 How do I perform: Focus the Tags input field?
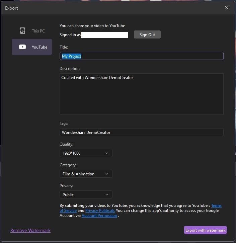(141, 132)
